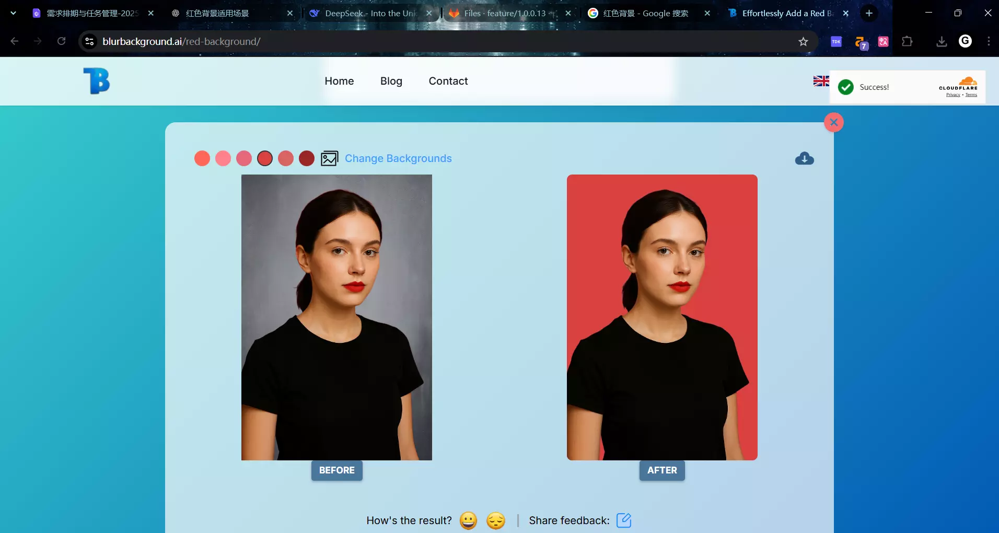The width and height of the screenshot is (999, 533).
Task: Pick the dark crimson swatch
Action: coord(307,158)
